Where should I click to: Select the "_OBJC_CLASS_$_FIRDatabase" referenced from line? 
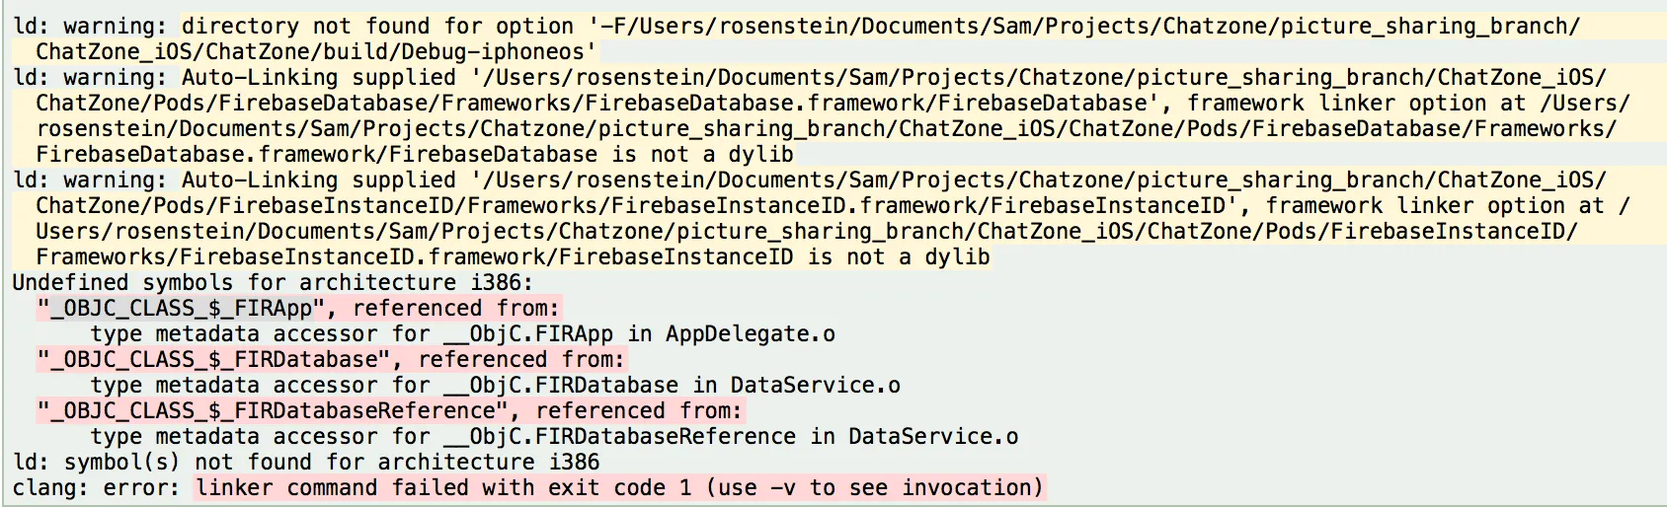[331, 360]
